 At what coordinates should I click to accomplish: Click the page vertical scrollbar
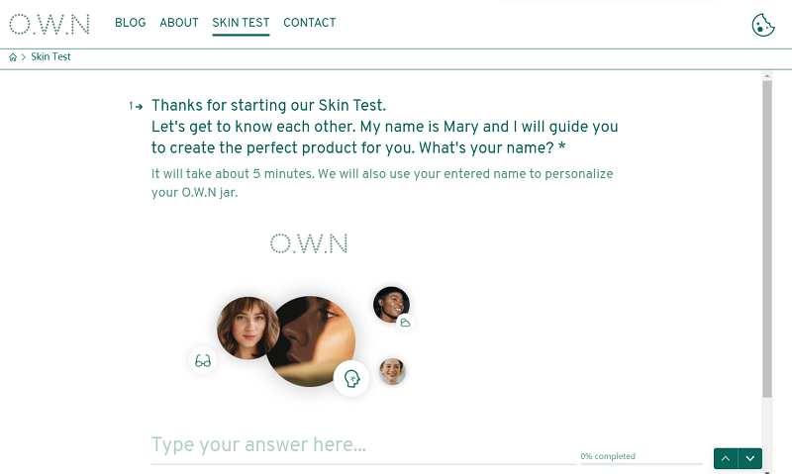766,237
